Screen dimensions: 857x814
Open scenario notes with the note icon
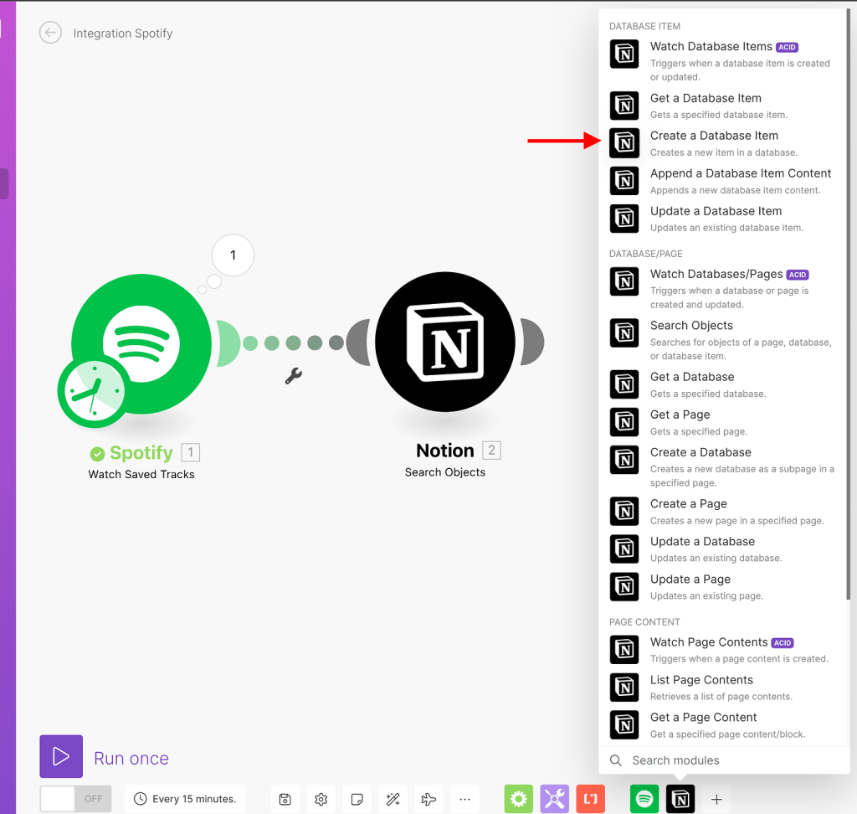click(x=357, y=799)
